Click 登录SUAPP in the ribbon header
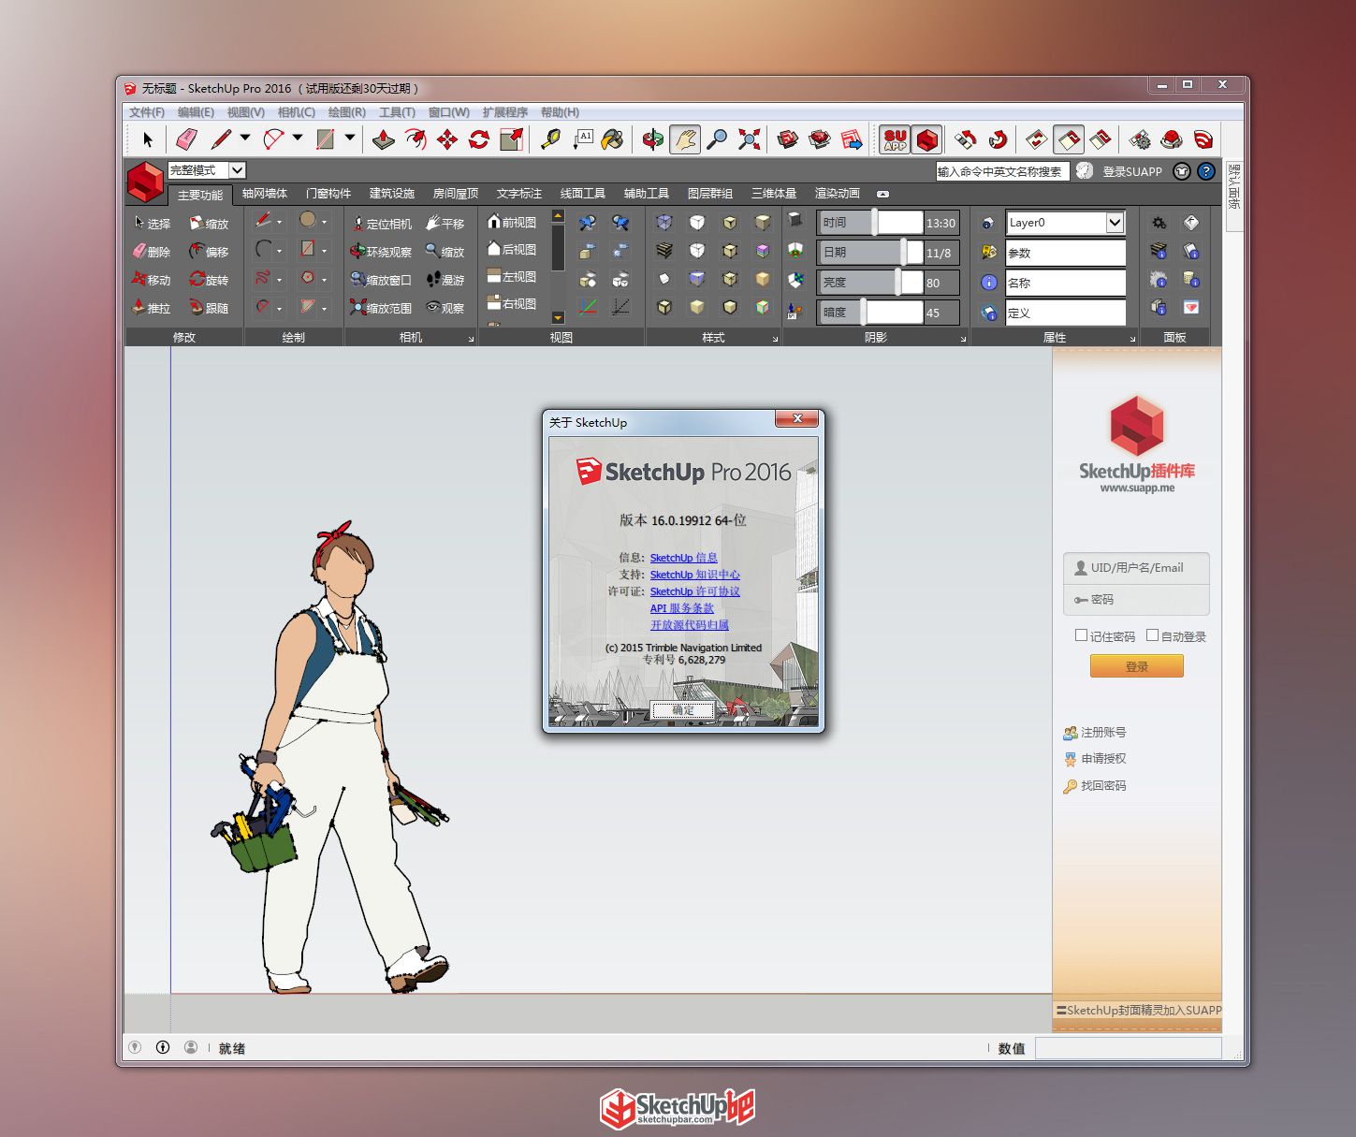1356x1137 pixels. coord(1132,171)
